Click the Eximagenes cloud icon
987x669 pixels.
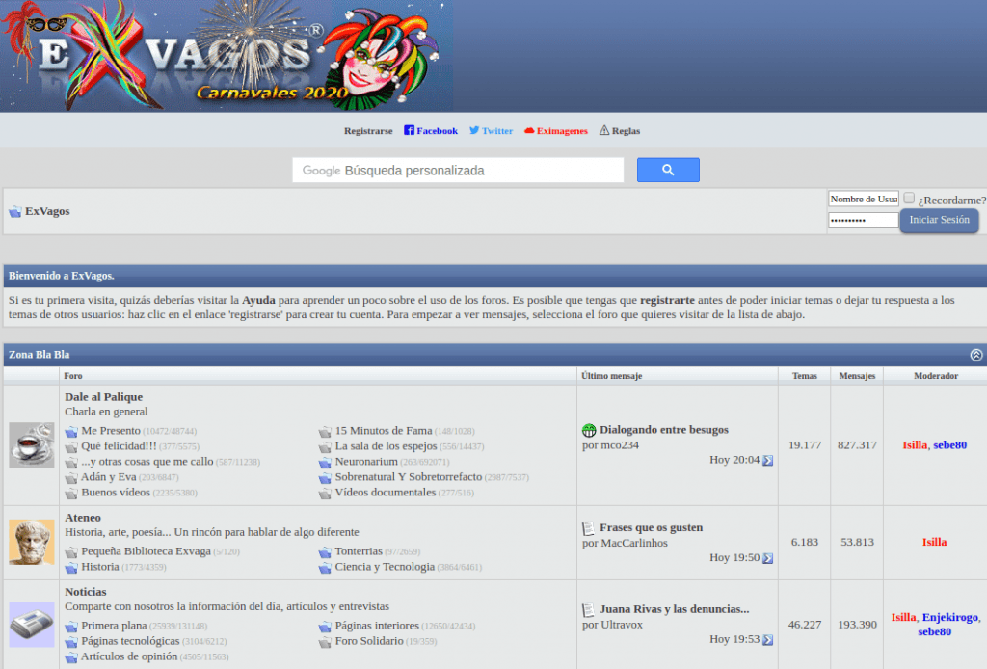point(529,130)
